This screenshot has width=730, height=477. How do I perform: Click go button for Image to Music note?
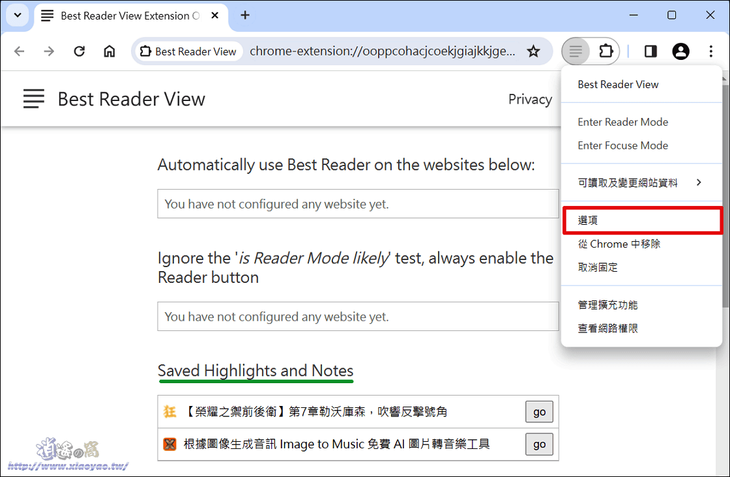click(x=539, y=444)
